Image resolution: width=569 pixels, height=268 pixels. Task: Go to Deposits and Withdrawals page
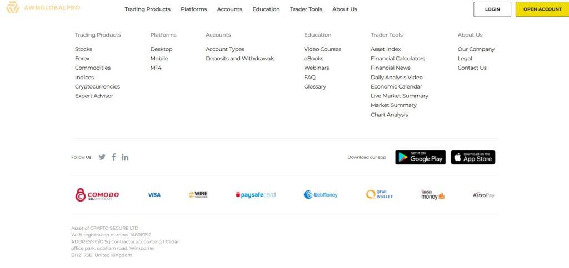pyautogui.click(x=240, y=59)
